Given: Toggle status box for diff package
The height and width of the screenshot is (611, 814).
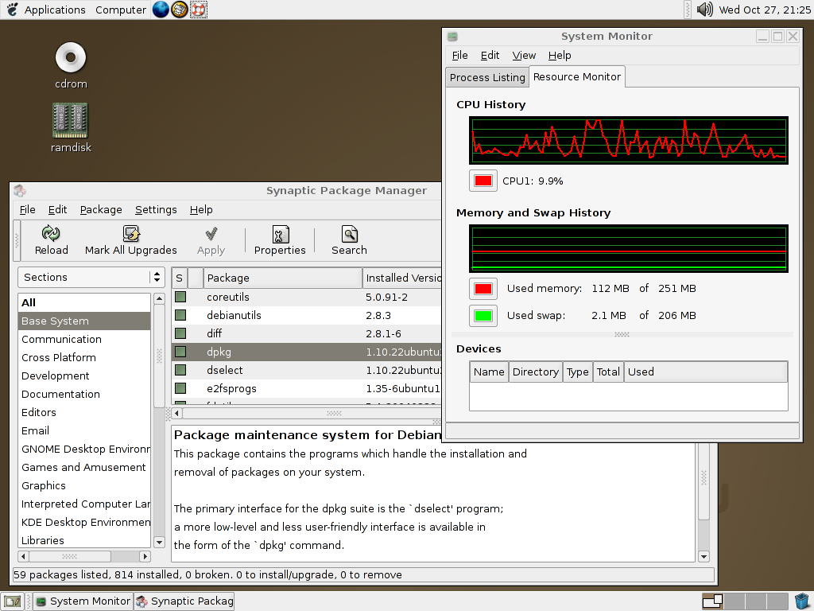Looking at the screenshot, I should pyautogui.click(x=180, y=333).
